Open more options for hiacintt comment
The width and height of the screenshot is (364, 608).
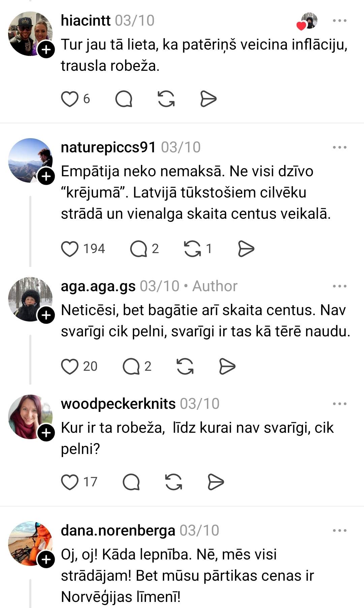pos(339,21)
